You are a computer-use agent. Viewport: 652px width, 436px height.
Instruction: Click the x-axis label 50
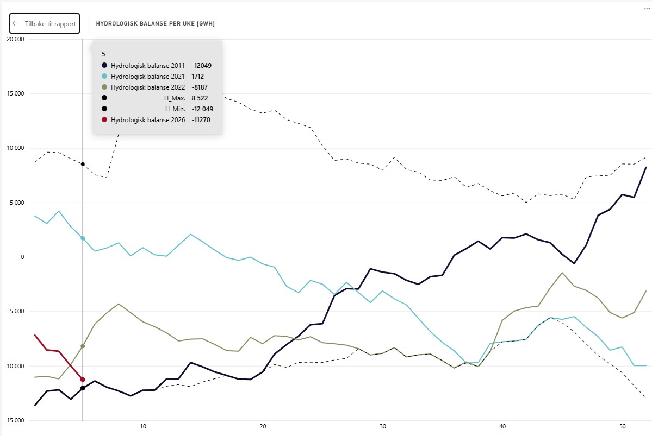point(622,426)
